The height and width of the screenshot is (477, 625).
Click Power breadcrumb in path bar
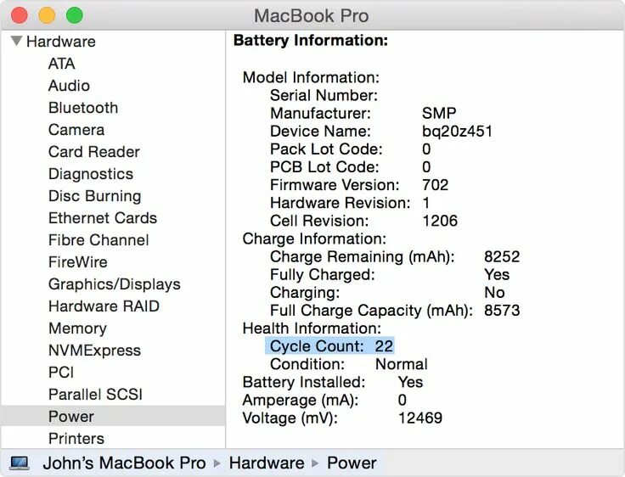point(352,463)
